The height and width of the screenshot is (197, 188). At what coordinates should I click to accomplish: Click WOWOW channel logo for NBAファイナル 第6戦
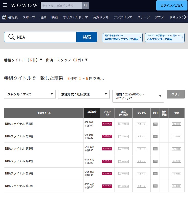pos(107,186)
